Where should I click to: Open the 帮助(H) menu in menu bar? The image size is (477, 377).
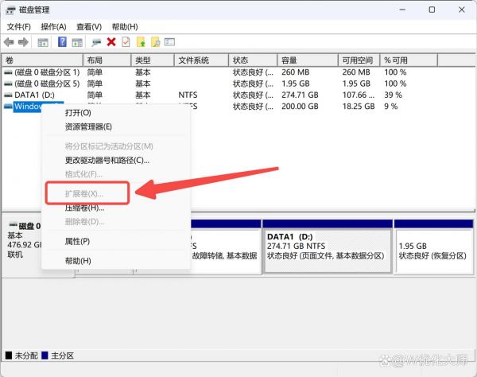tap(125, 27)
